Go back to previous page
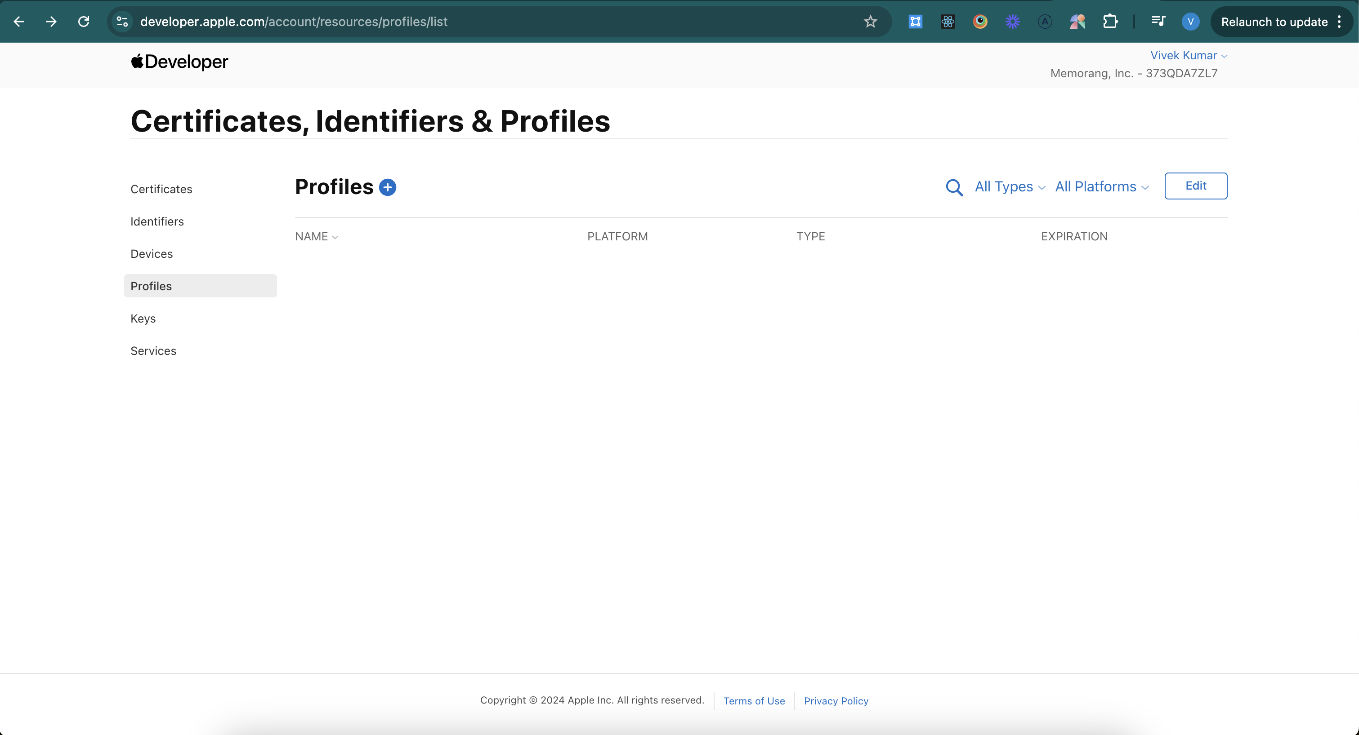1359x735 pixels. pos(19,22)
